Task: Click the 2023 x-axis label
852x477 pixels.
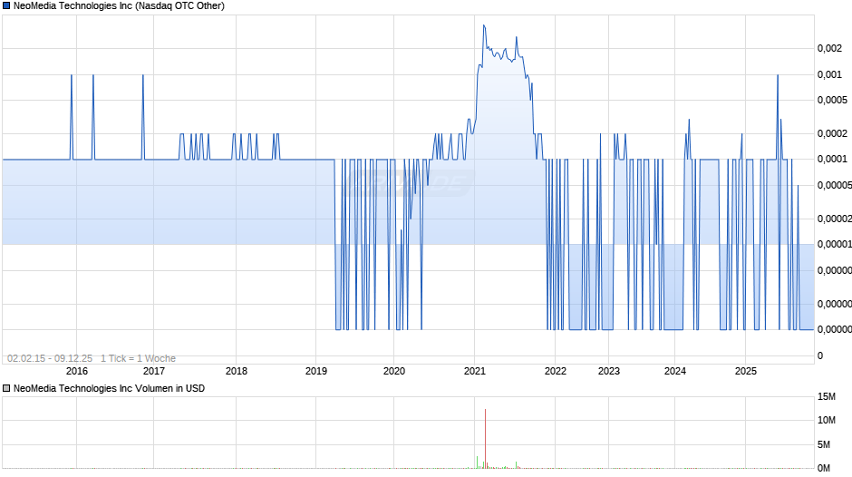Action: coord(609,371)
